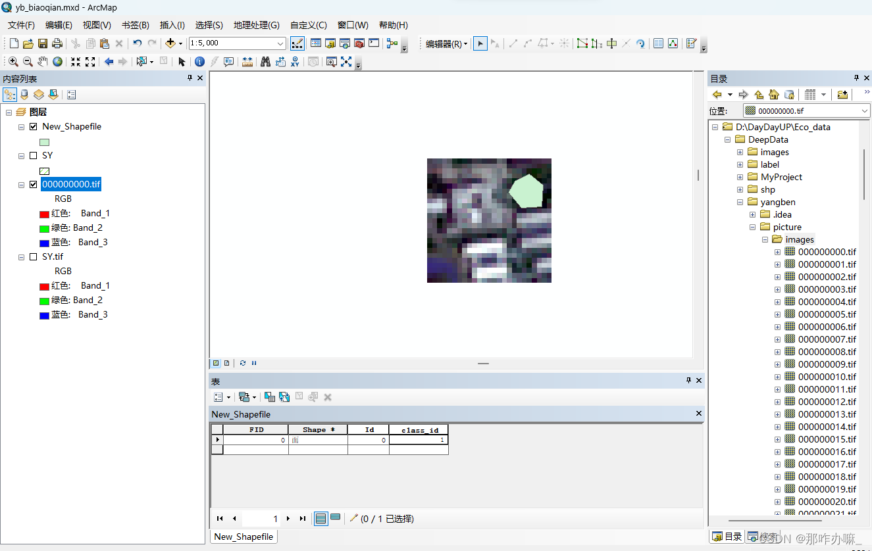Open the catalog location 000000000.tif combo box
The height and width of the screenshot is (551, 872).
coord(807,111)
